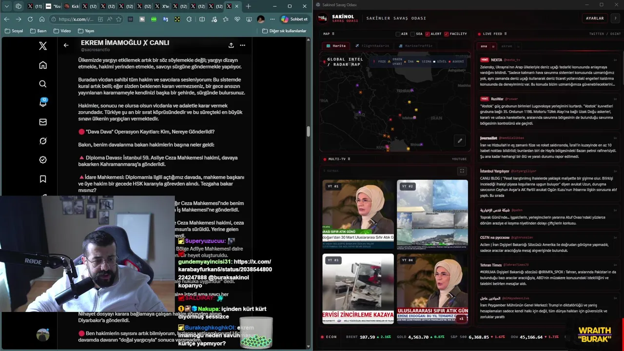The image size is (624, 351).
Task: Go back from the X article
Action: coord(66,45)
